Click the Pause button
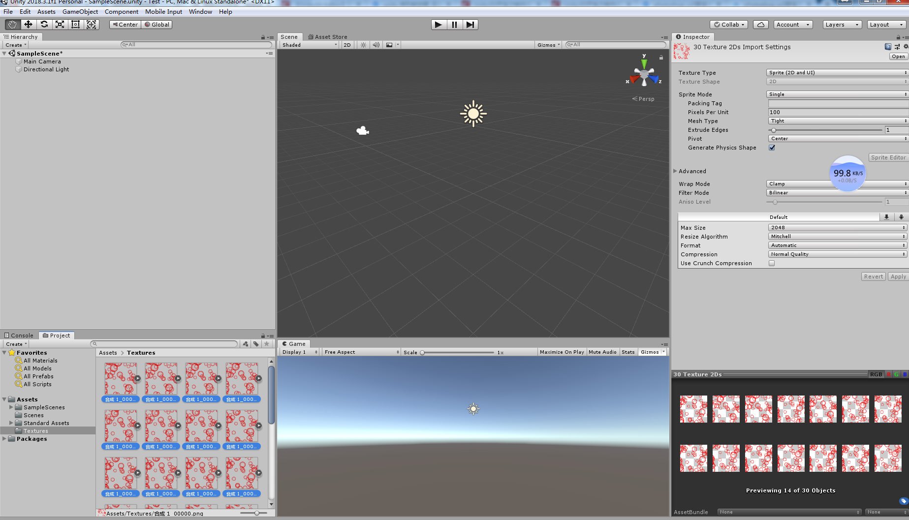 (x=454, y=25)
